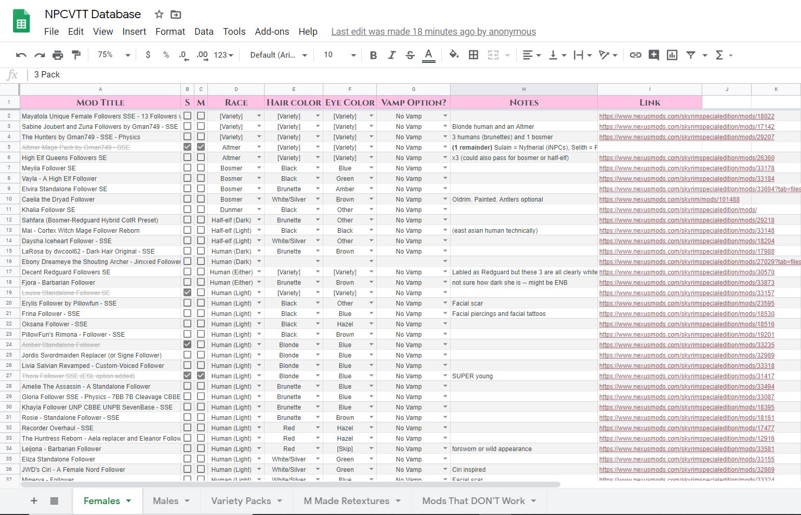Click the Insert chart icon
This screenshot has width=801, height=515.
pos(672,55)
